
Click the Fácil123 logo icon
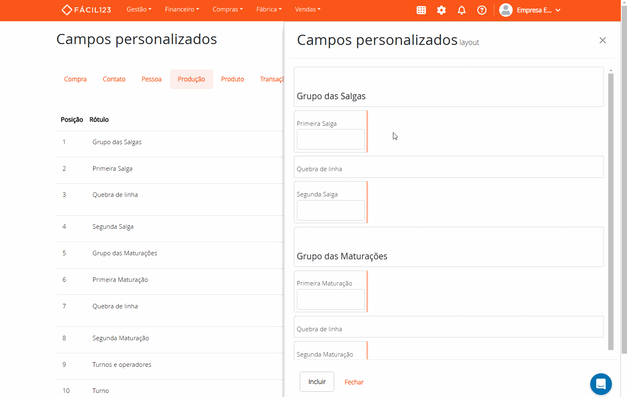point(67,10)
